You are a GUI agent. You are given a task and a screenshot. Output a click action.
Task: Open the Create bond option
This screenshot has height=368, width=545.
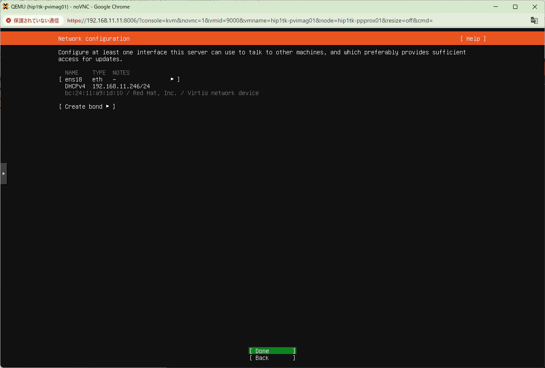point(87,107)
